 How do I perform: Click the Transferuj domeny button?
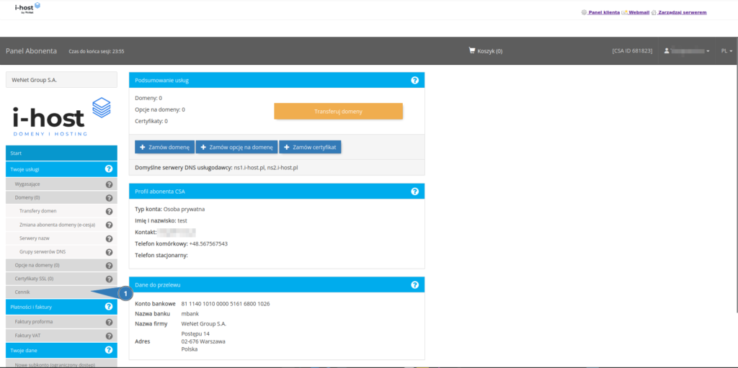(338, 112)
